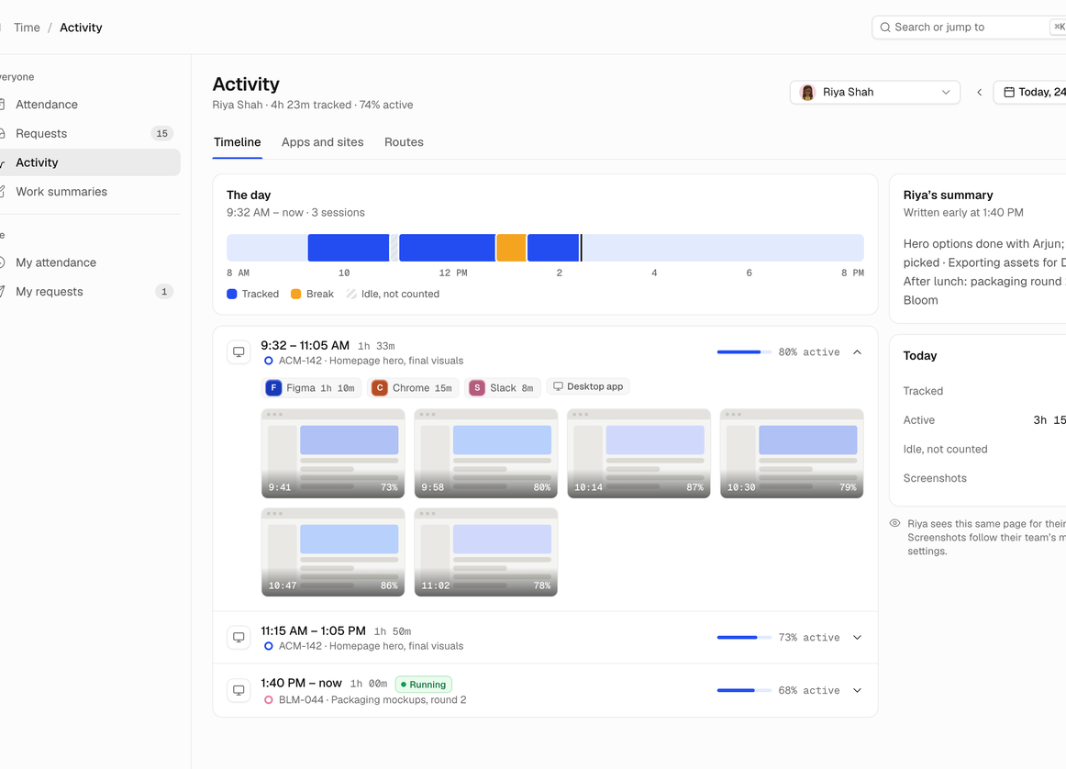This screenshot has width=1066, height=769.
Task: Click the "4h 23m tracked" subtitle
Action: (311, 105)
